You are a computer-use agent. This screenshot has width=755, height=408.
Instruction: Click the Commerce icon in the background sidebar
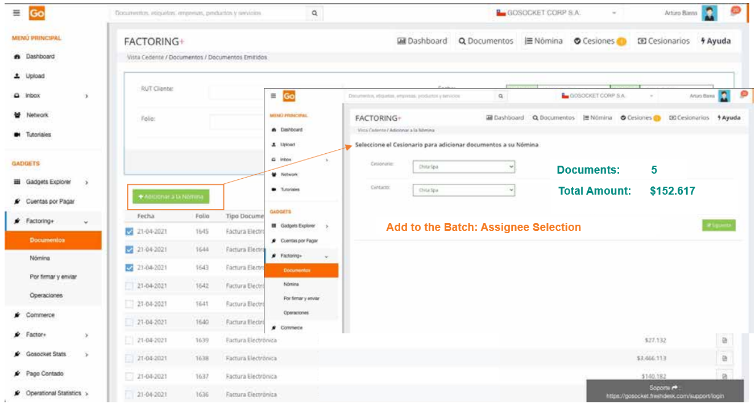click(x=17, y=315)
